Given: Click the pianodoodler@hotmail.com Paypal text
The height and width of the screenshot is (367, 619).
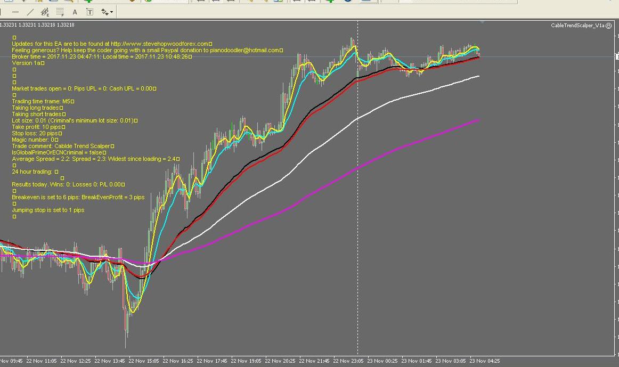Looking at the screenshot, I should (245, 50).
